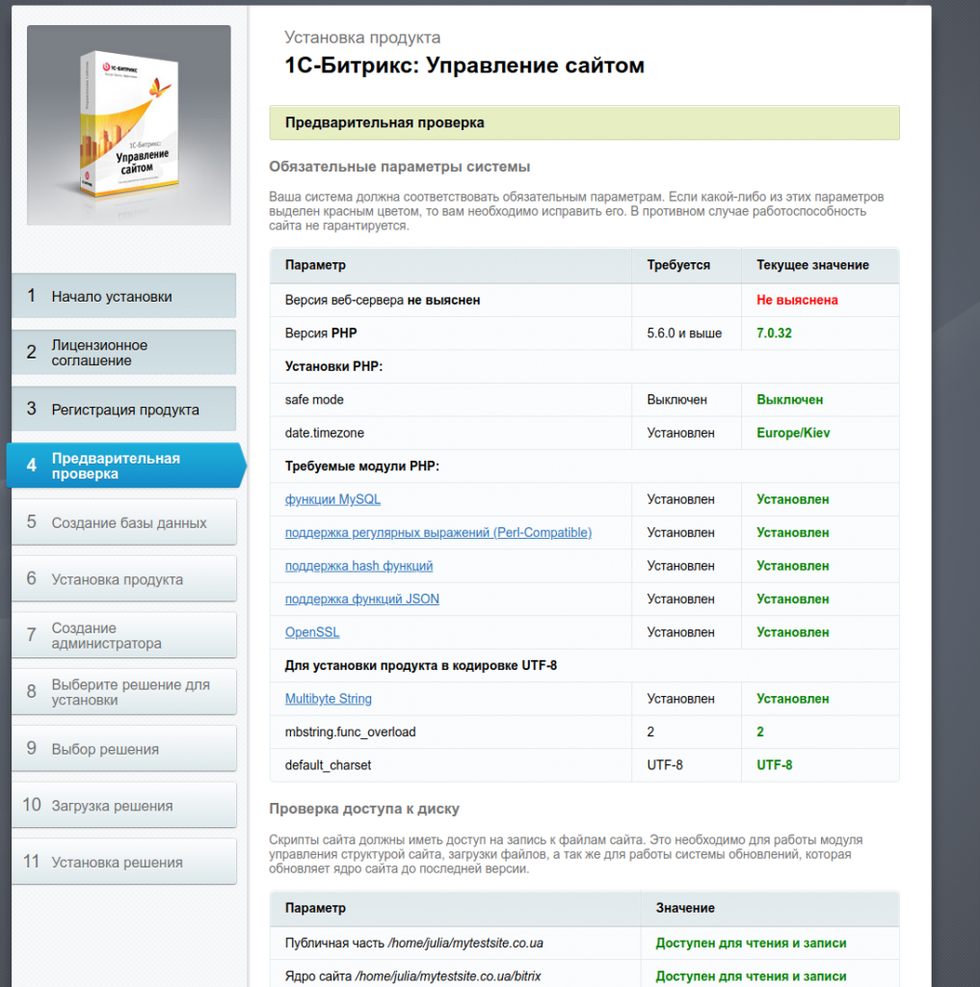Click the green UTF-8 current value
Screen dimensions: 980x987
[774, 765]
